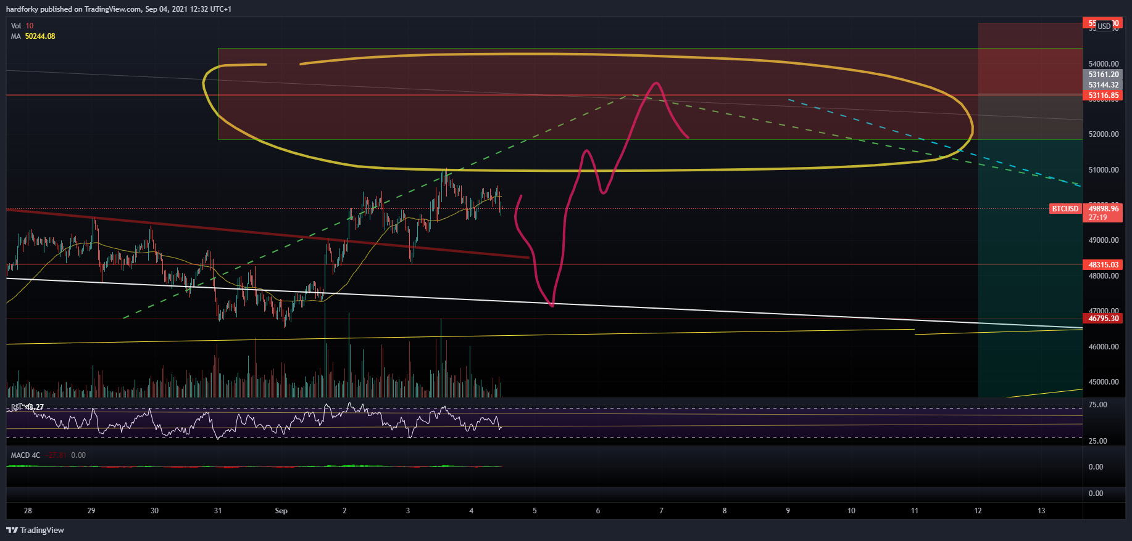
Task: Click the Sep label on the time axis
Action: (x=281, y=511)
